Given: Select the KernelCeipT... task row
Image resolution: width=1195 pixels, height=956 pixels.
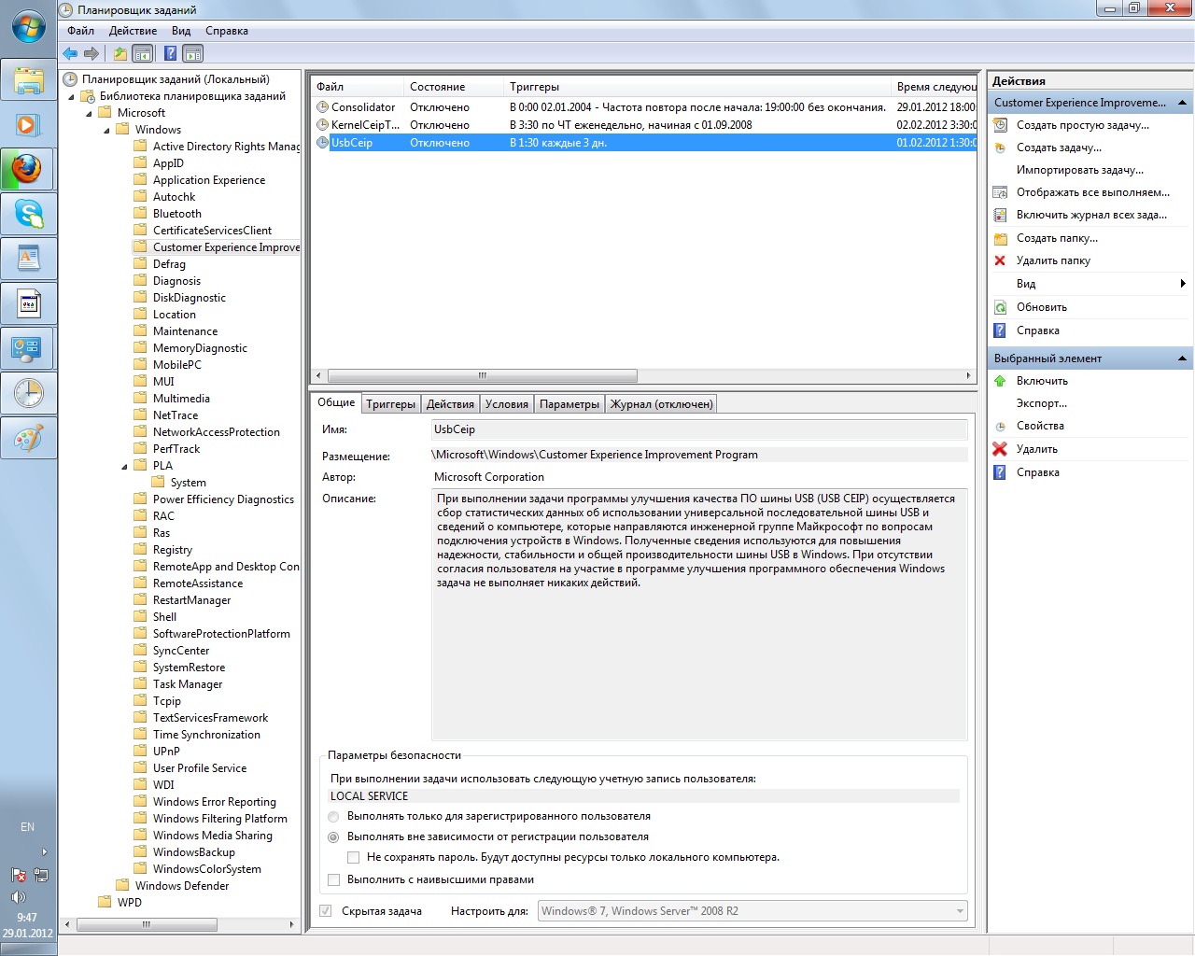Looking at the screenshot, I should 643,125.
